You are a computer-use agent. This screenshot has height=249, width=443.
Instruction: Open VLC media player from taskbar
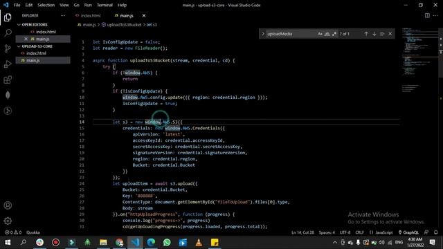tap(199, 242)
